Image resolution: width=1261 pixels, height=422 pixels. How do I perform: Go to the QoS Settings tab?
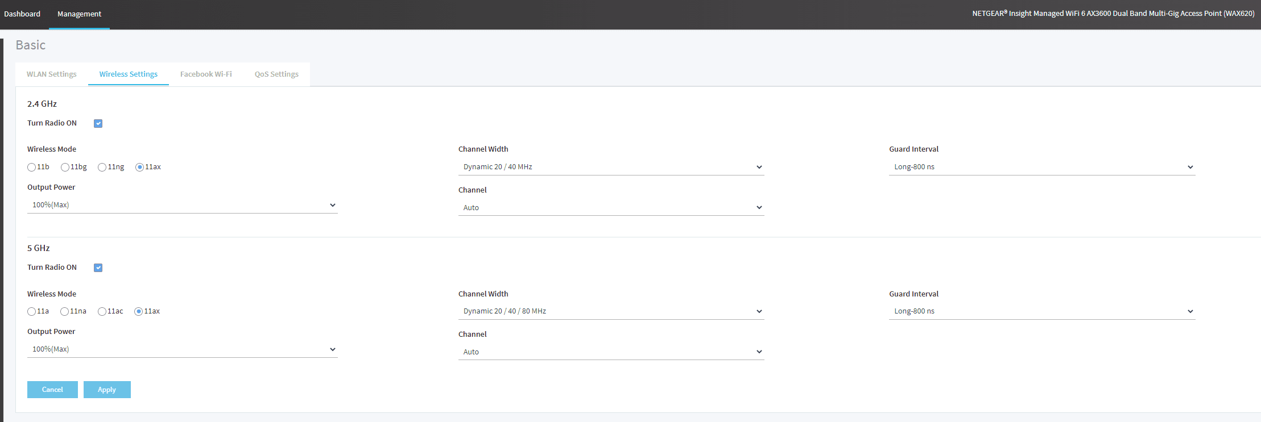(x=276, y=74)
